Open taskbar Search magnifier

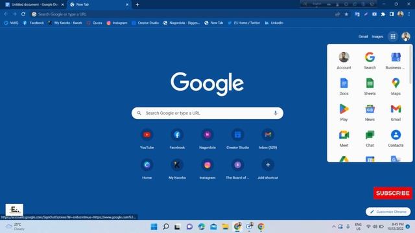(166, 227)
